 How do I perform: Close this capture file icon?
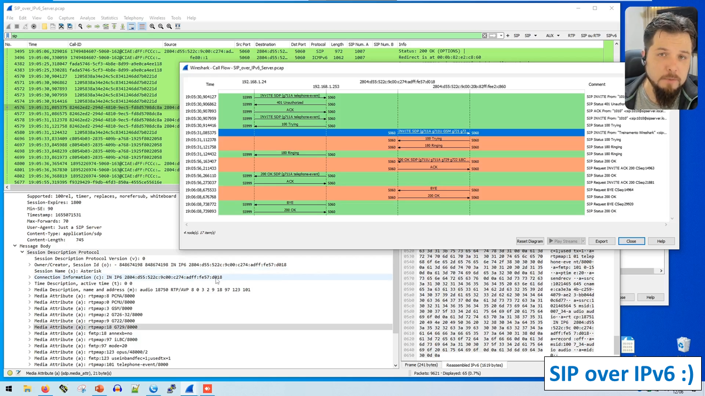(x=61, y=26)
